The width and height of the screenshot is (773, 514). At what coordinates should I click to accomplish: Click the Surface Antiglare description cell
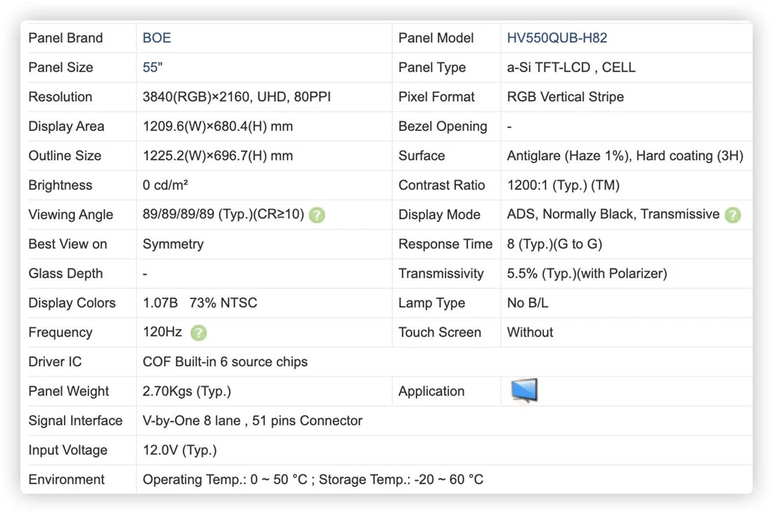(x=625, y=156)
